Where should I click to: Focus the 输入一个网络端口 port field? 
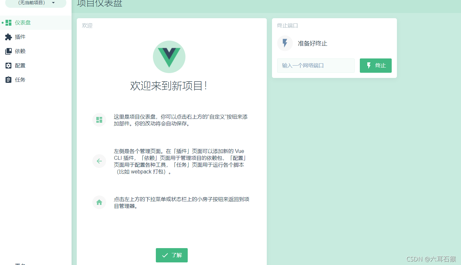click(316, 66)
